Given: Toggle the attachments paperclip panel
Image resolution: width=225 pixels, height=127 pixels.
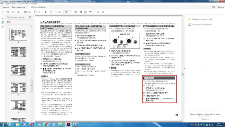Looking at the screenshot, I should click(x=3, y=27).
